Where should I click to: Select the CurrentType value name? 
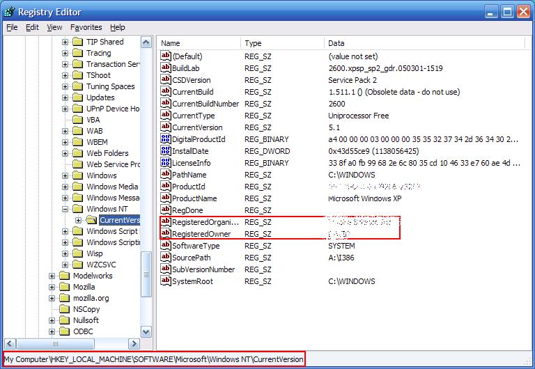point(194,116)
